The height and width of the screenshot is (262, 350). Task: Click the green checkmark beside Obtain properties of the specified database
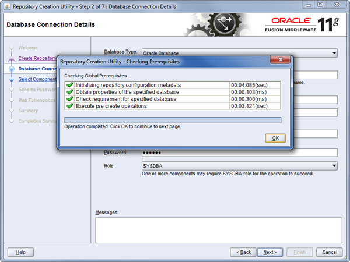pyautogui.click(x=70, y=92)
